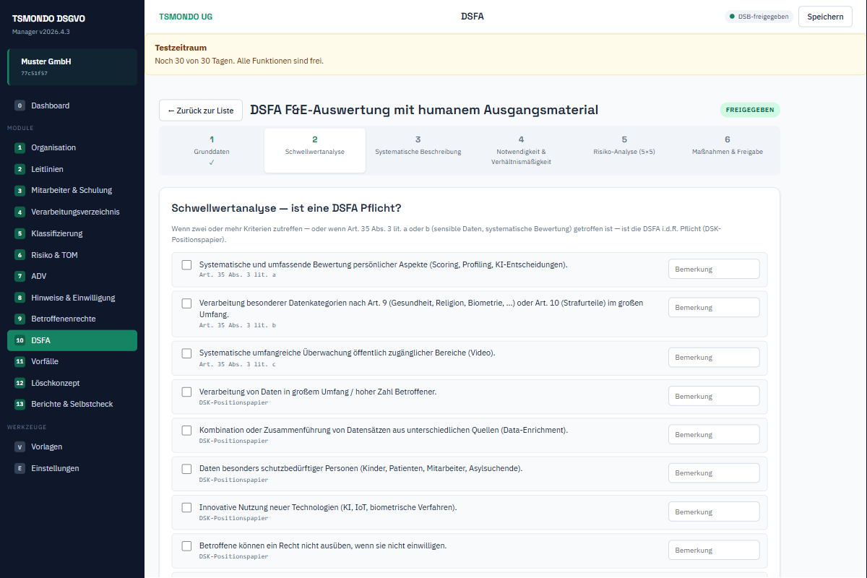
Task: Open Betroffenenrechte module
Action: 72,319
